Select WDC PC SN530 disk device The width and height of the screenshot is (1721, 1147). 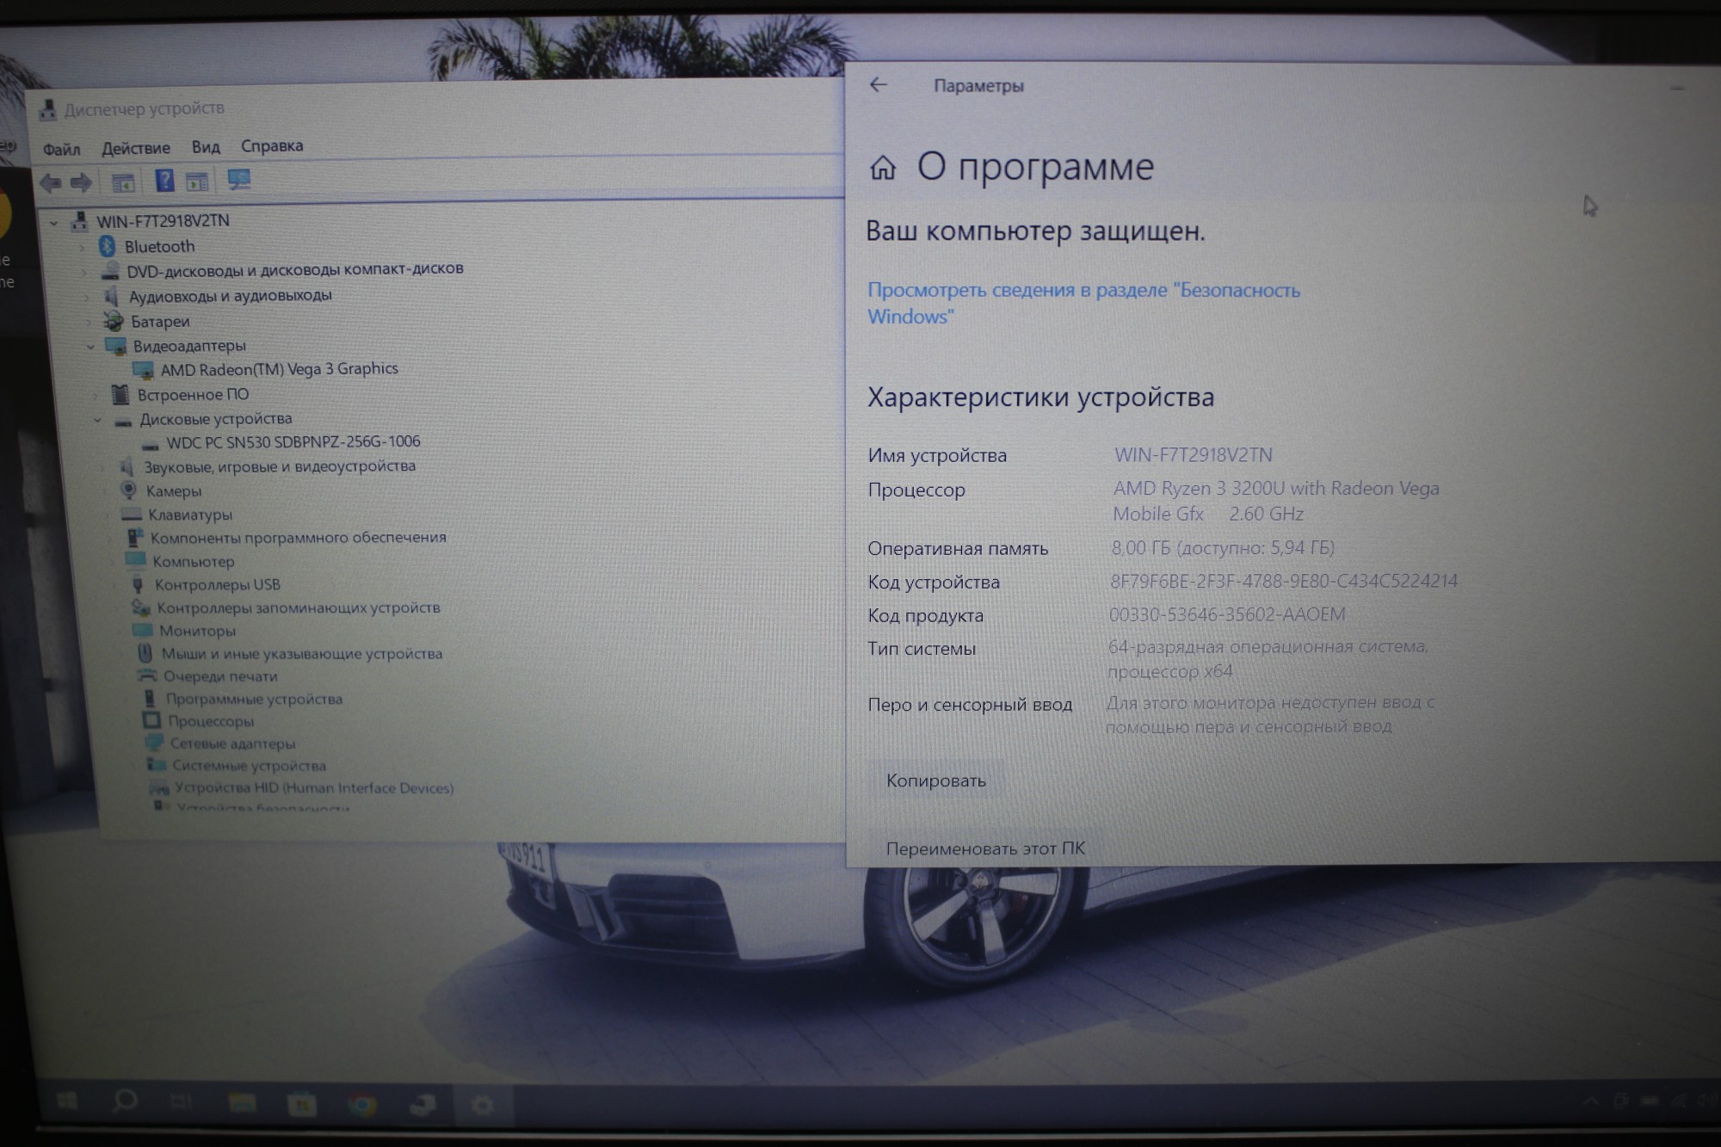click(x=293, y=442)
